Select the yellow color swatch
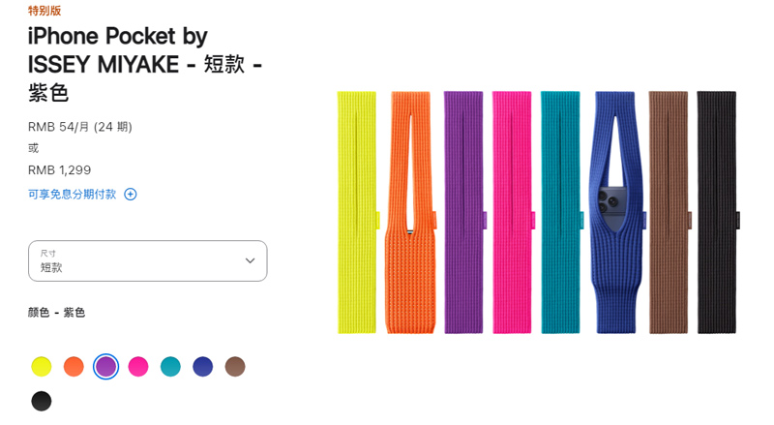Screen dimensions: 774x425 pyautogui.click(x=42, y=367)
